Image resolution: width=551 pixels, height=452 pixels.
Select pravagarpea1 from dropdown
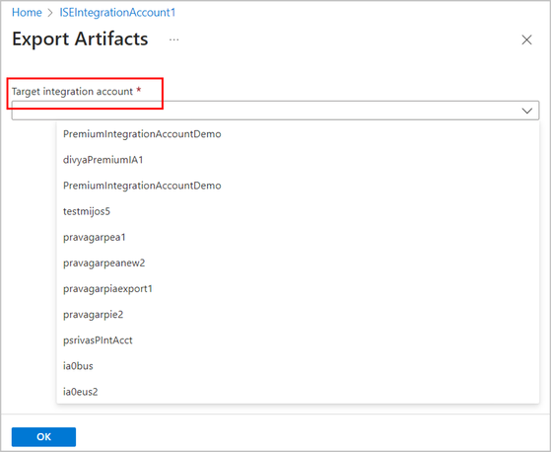[298, 238]
